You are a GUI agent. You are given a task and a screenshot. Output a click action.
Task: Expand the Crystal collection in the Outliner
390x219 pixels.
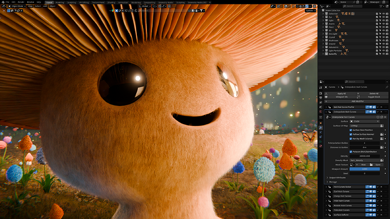323,37
